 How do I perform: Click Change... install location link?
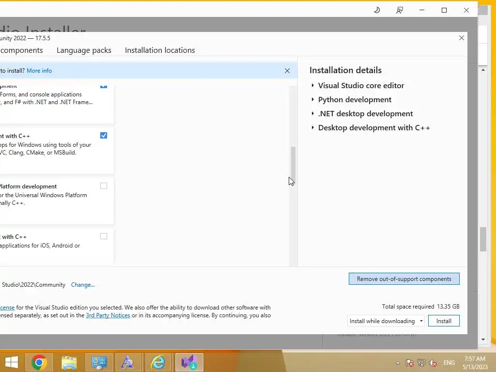(x=82, y=285)
